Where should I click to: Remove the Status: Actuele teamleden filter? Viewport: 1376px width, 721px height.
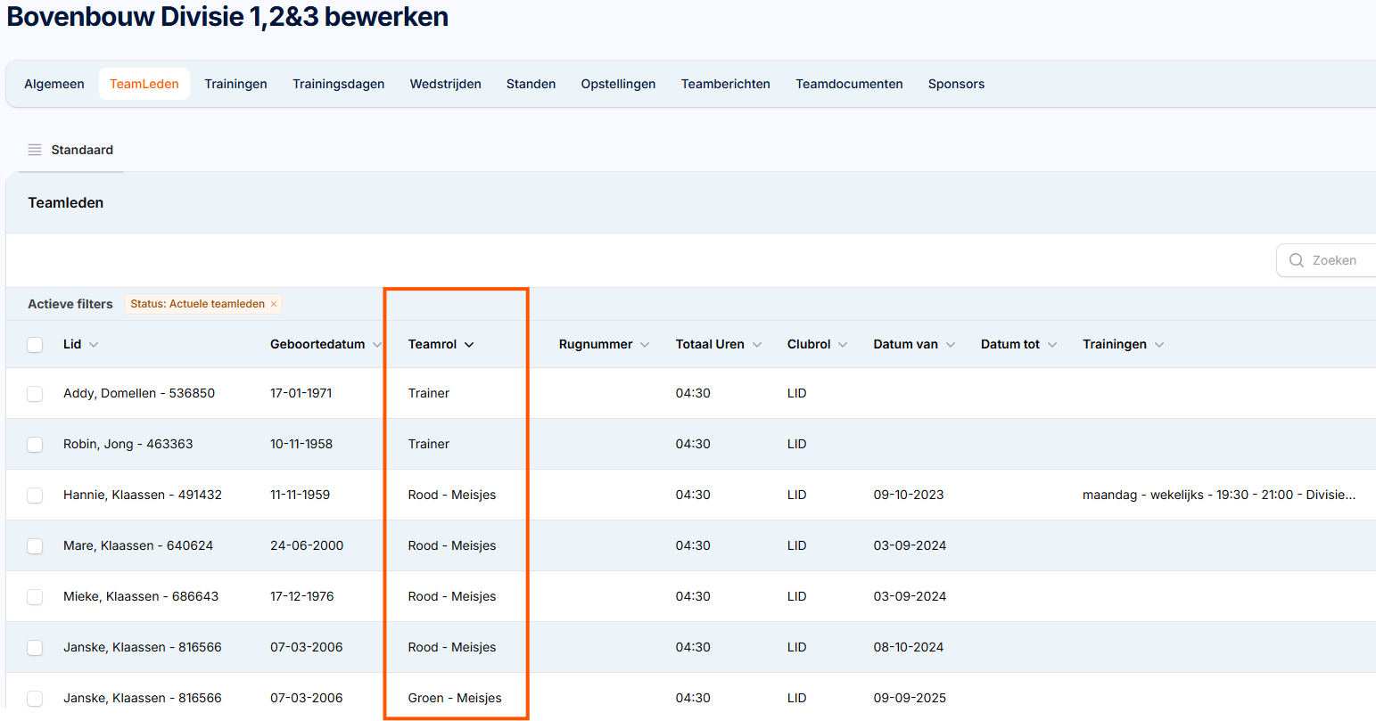[274, 304]
